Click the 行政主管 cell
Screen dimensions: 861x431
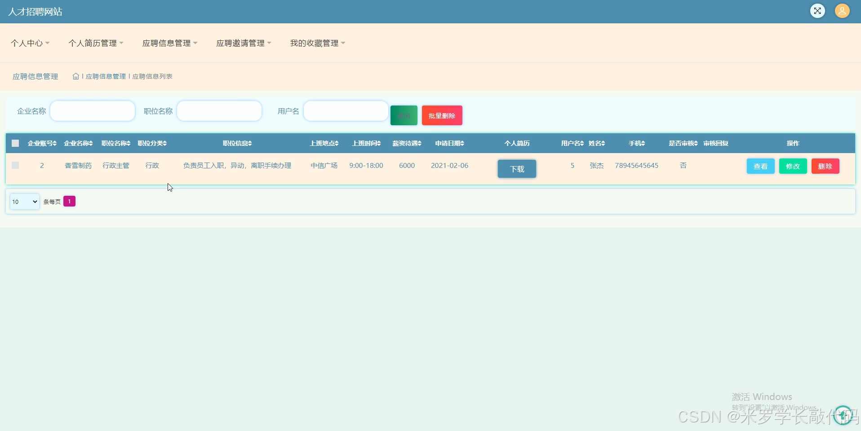pyautogui.click(x=116, y=166)
